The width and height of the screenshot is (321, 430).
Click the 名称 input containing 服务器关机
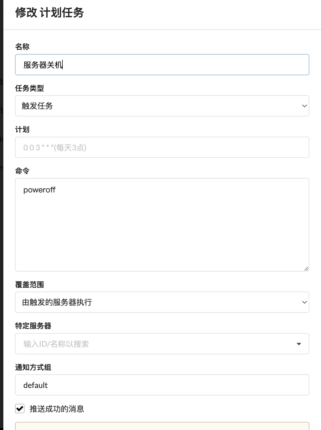(162, 65)
